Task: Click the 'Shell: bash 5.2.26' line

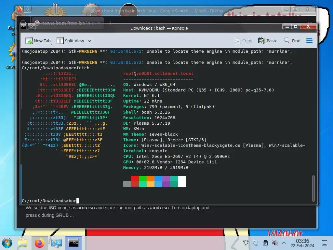Action: (x=147, y=112)
